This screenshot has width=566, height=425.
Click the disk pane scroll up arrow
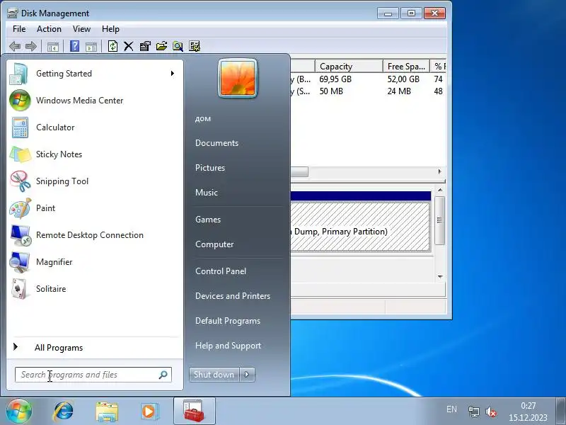pos(440,190)
